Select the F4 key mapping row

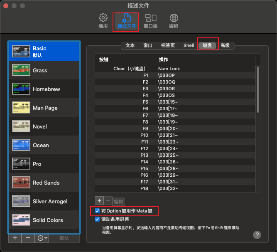tap(175, 95)
